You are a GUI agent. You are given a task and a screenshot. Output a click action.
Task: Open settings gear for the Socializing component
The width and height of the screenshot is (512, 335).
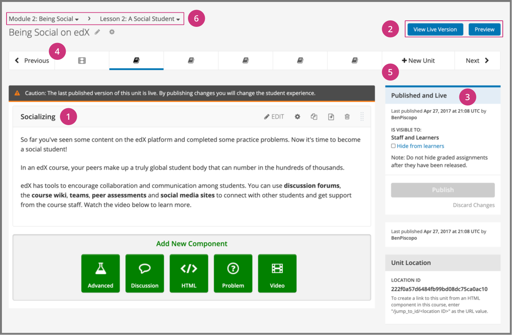[297, 117]
